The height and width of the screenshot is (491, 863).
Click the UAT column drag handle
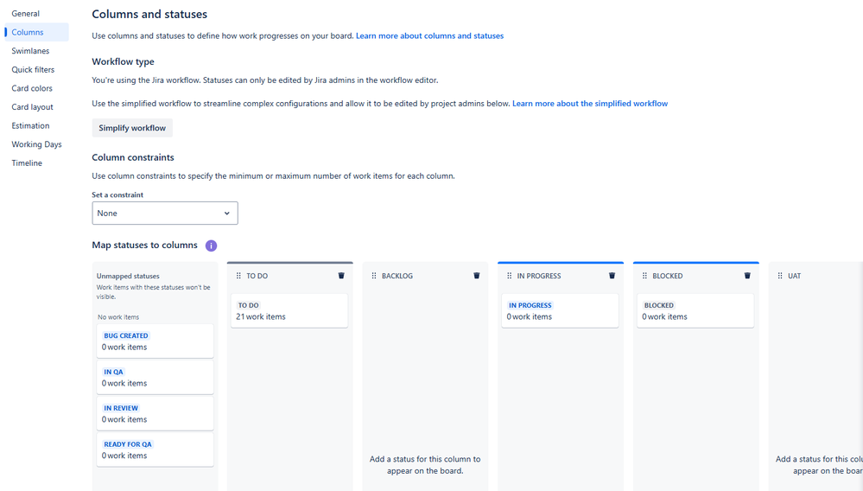pos(780,276)
